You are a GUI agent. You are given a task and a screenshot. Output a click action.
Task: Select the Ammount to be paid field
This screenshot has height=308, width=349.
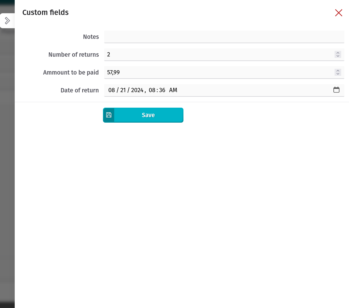(x=219, y=73)
